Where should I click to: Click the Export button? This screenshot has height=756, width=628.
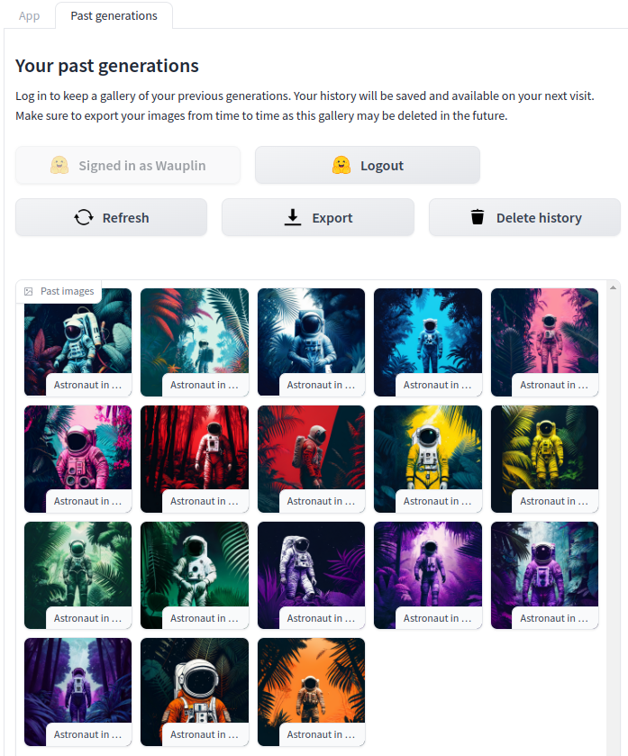click(318, 217)
